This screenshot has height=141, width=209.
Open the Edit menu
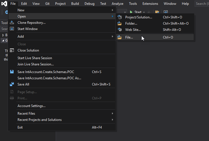[x=24, y=4]
